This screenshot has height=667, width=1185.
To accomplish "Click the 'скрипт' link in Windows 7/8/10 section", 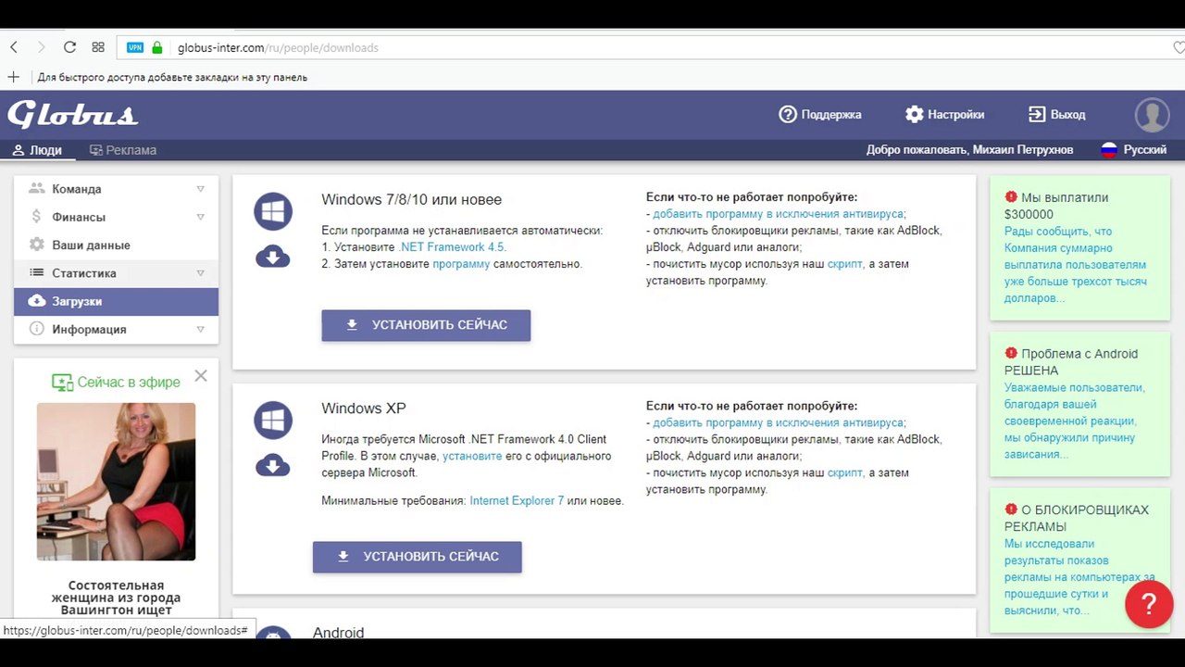I will 845,264.
